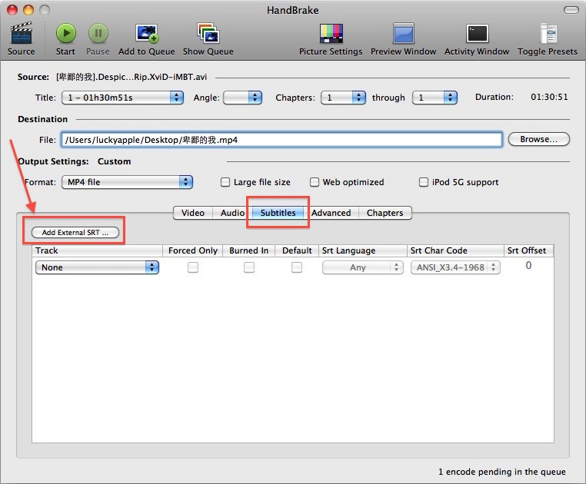Switch to the Advanced tab
This screenshot has width=586, height=484.
coord(331,213)
